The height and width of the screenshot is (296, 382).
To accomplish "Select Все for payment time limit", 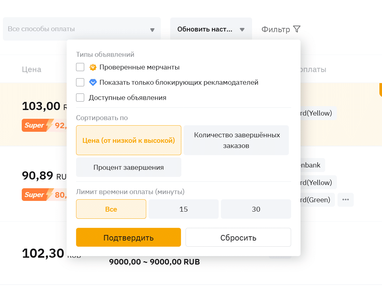I will 111,209.
